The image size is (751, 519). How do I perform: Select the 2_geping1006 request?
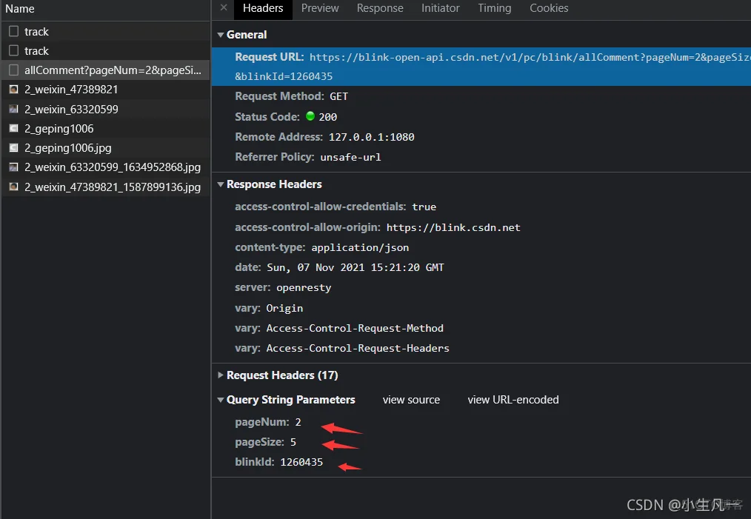tap(105, 128)
